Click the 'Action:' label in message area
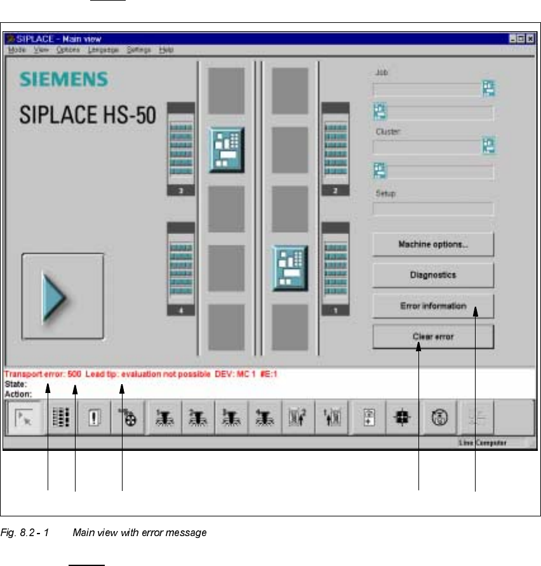Screen dimensions: 541x566 point(18,394)
